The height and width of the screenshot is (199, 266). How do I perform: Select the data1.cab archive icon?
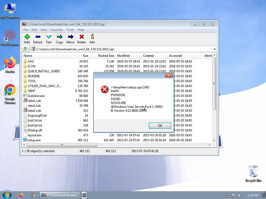click(x=25, y=101)
